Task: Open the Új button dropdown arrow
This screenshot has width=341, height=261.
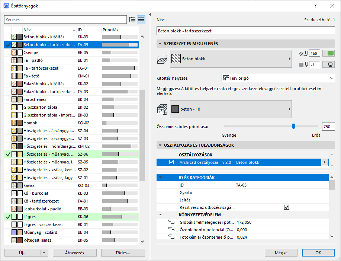Action: (44, 253)
